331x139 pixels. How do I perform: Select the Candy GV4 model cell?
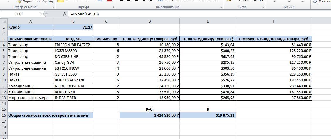(x=73, y=63)
